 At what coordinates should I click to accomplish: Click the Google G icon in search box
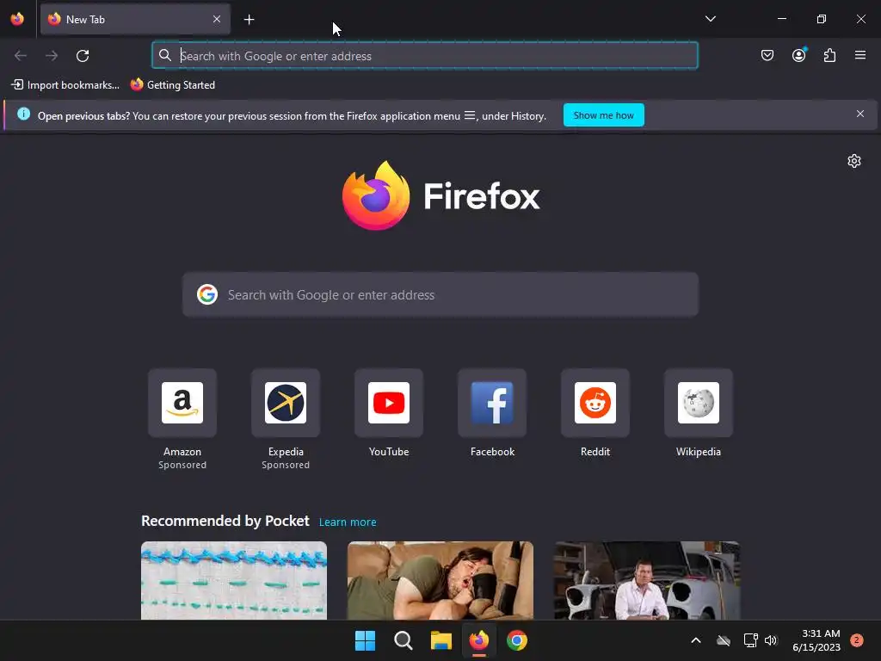tap(207, 294)
